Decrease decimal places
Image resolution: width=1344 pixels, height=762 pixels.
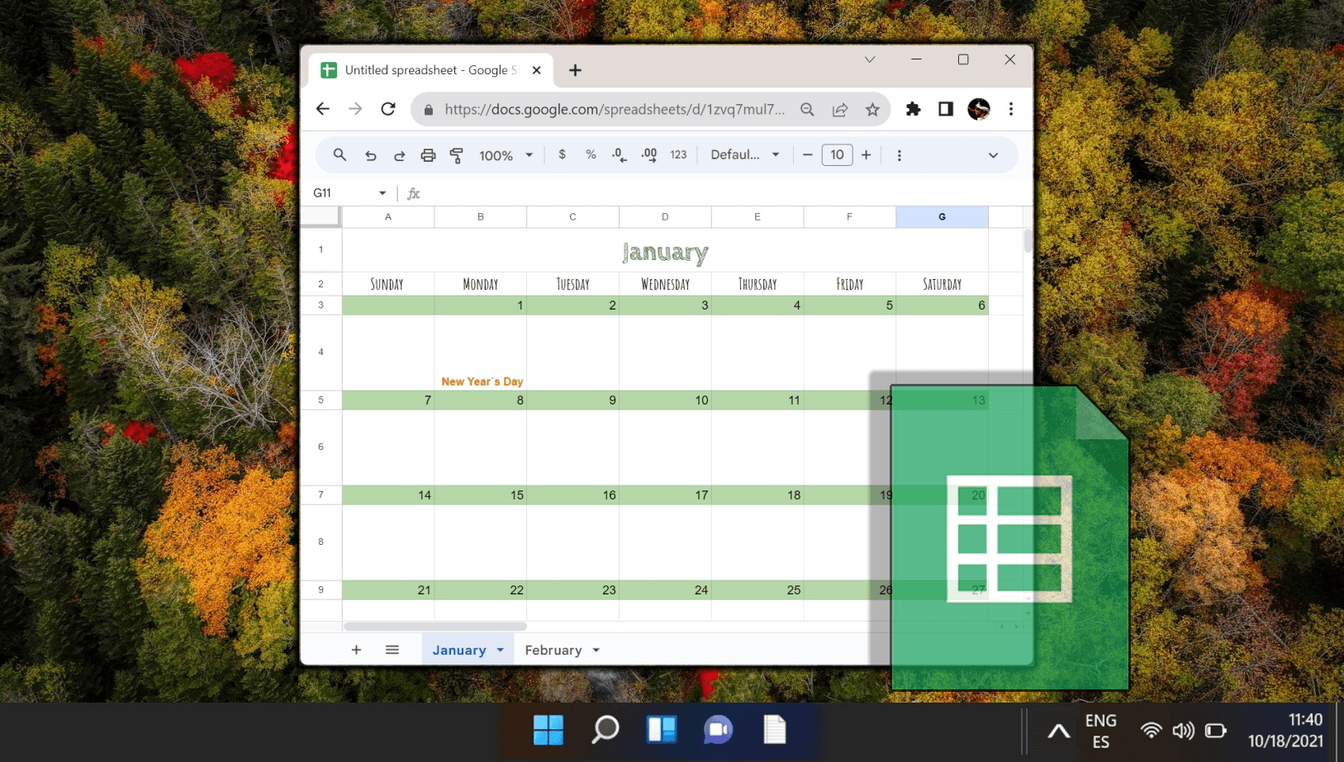[x=617, y=155]
